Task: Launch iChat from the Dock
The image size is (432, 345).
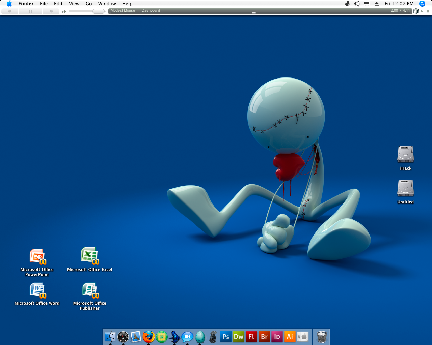Action: click(x=187, y=337)
